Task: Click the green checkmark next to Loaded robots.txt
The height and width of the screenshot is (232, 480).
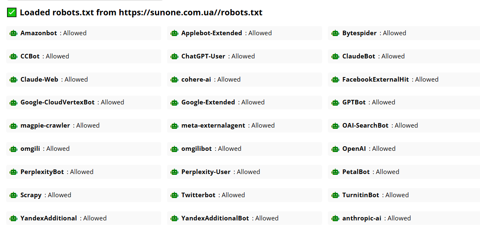Action: (x=12, y=12)
